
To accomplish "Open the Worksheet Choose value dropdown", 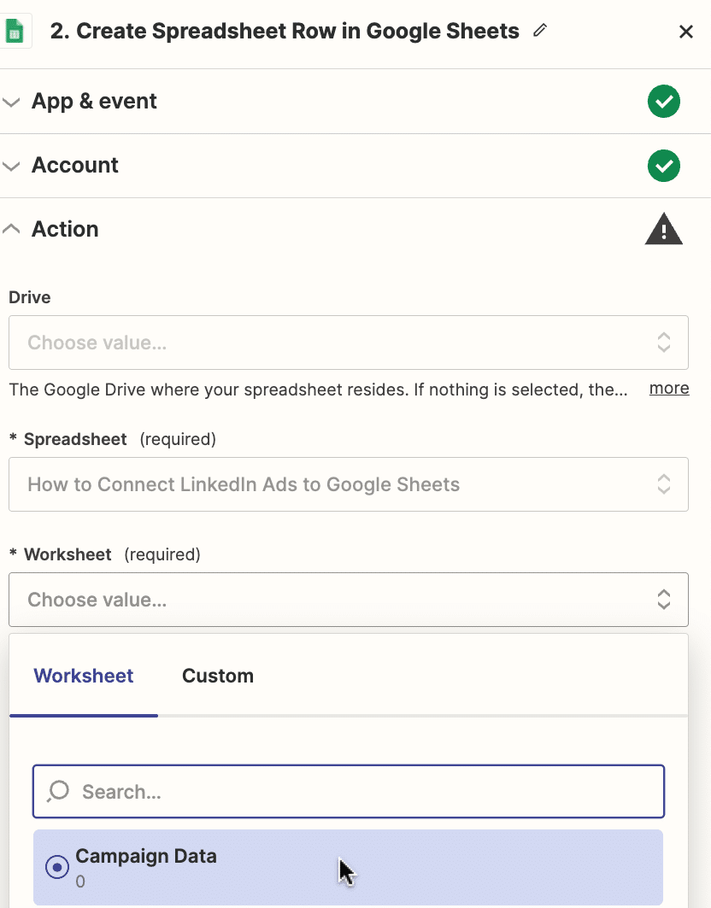I will pos(349,600).
